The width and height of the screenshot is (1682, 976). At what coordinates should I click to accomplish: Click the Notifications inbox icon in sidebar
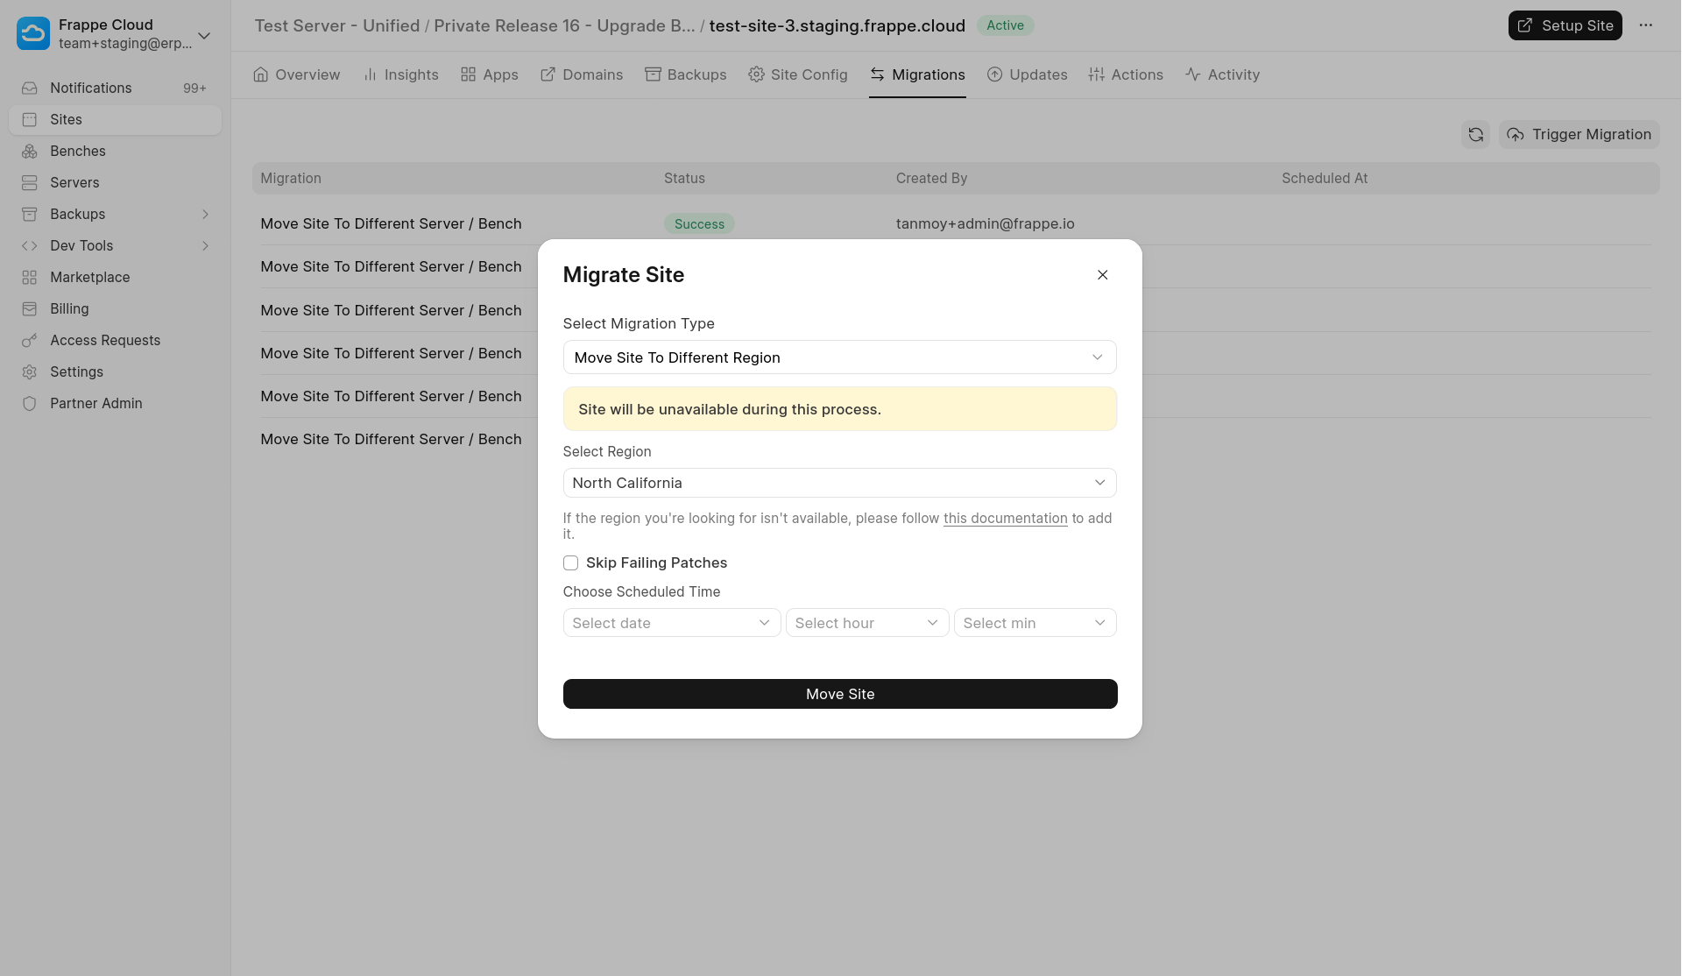(30, 88)
